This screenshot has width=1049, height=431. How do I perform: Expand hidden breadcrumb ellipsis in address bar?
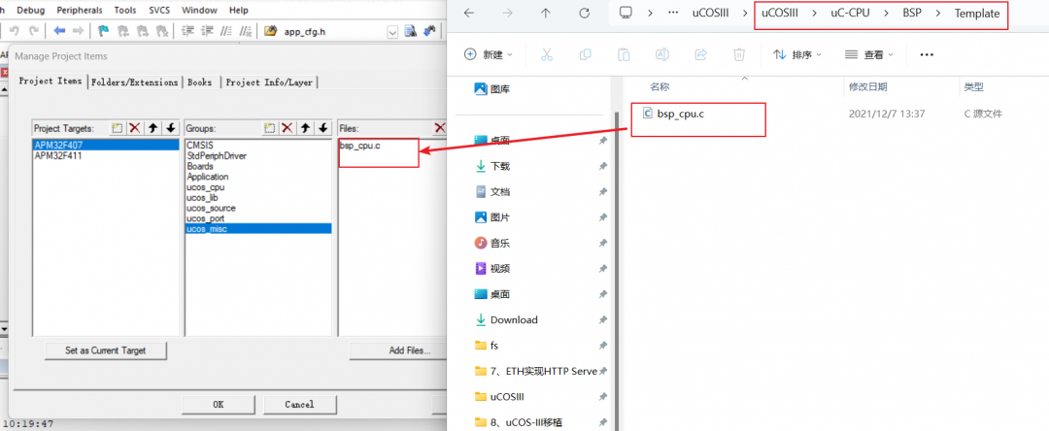point(674,14)
